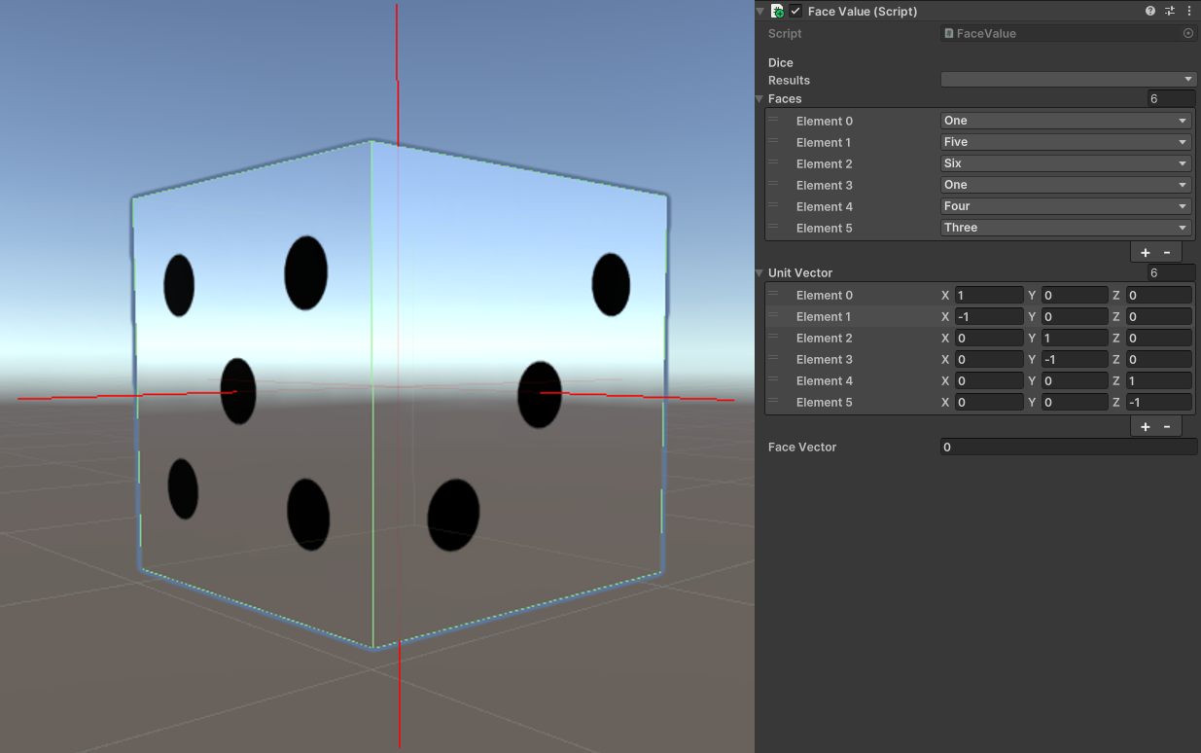Open the component presets icon

1170,11
